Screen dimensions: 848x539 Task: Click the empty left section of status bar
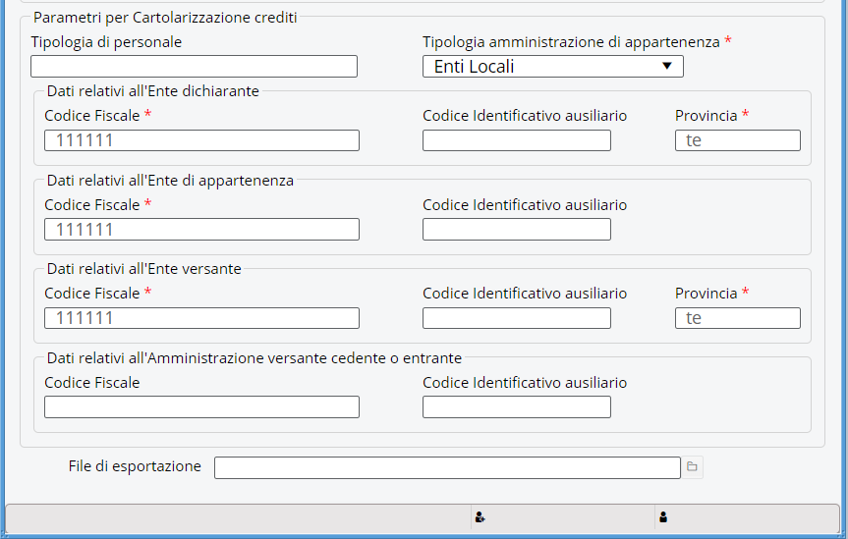pyautogui.click(x=236, y=517)
